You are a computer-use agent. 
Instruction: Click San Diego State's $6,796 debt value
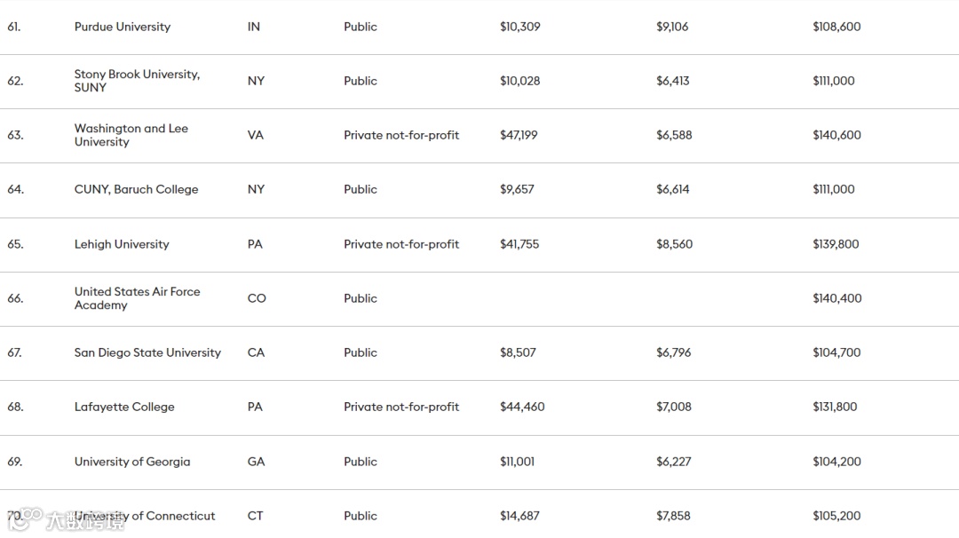click(673, 352)
